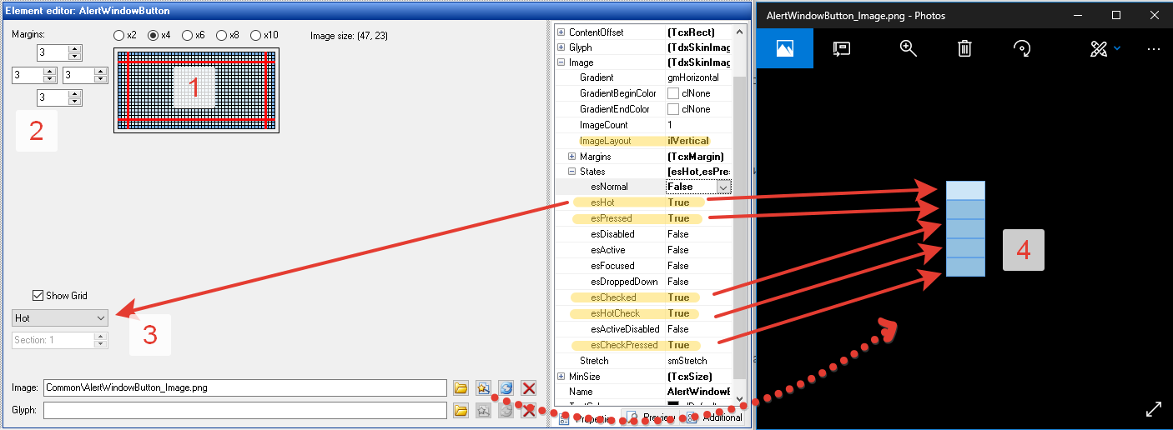Select the ImageLayout ilVertical row
Screen dimensions: 1173x430
(644, 141)
